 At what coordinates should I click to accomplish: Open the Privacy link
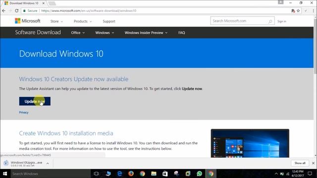24,112
